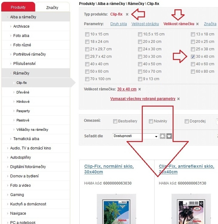Uncheck the 30 x 40 cm box

point(193,57)
